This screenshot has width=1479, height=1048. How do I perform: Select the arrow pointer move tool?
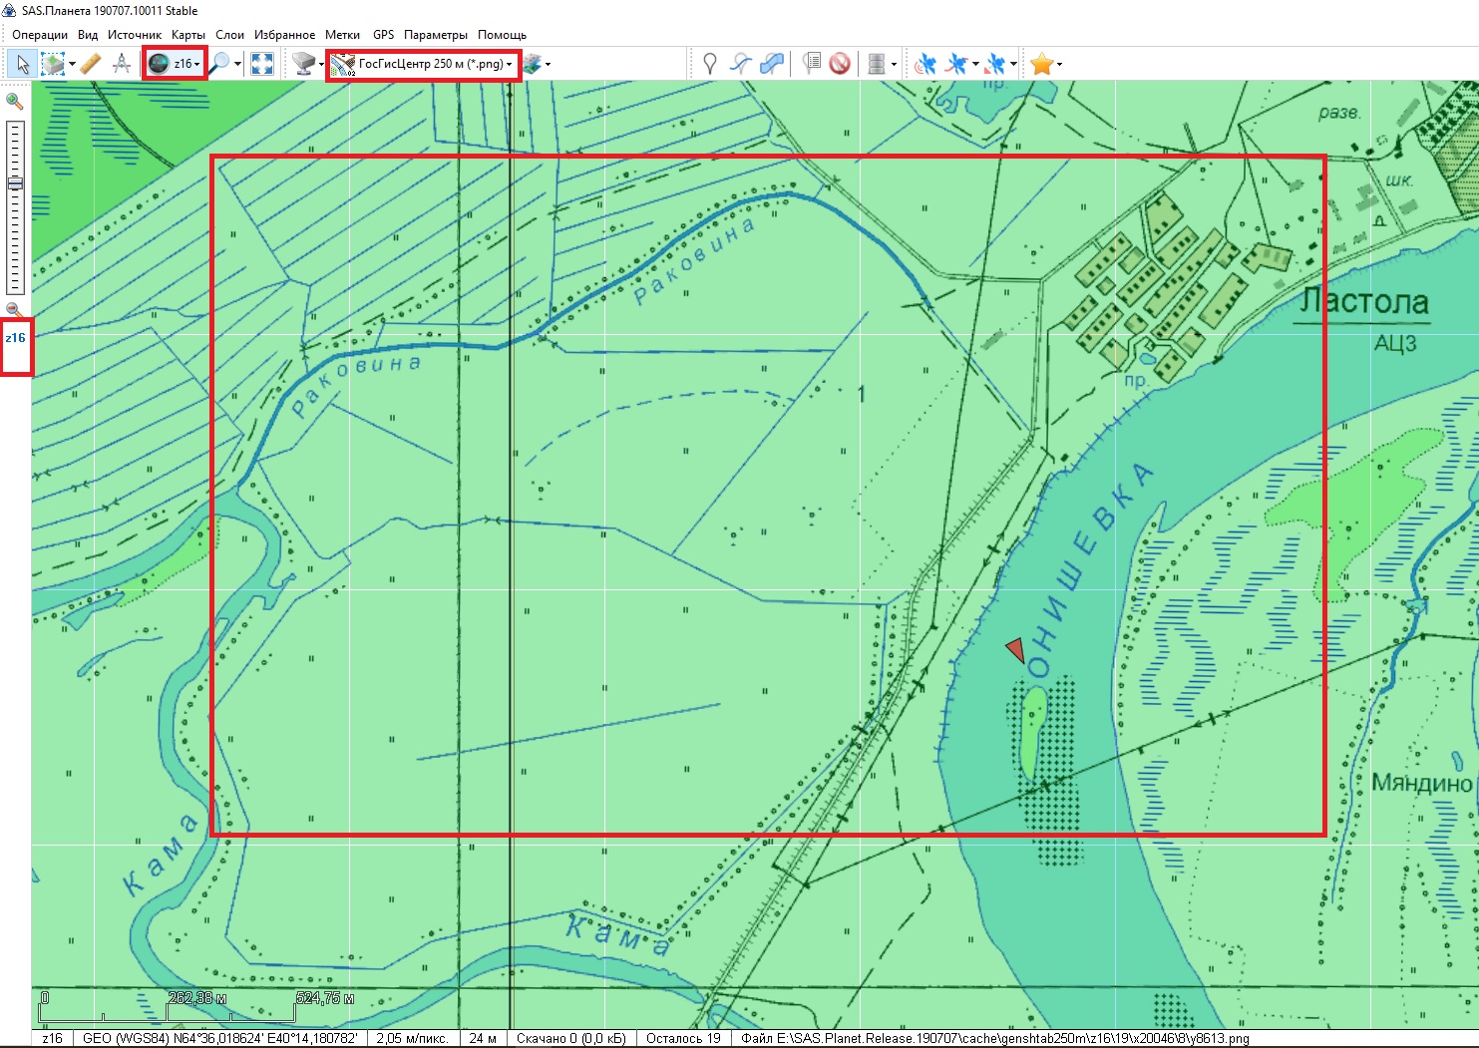(x=22, y=64)
